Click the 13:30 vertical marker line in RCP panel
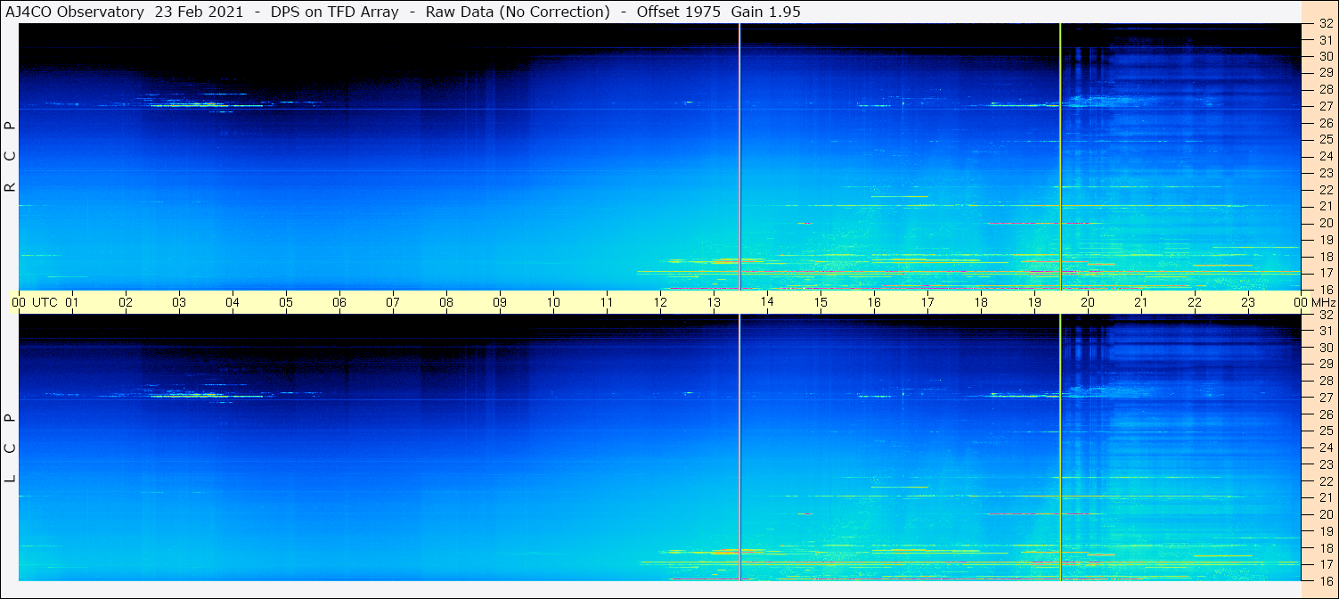Viewport: 1339px width, 599px height. (x=739, y=156)
